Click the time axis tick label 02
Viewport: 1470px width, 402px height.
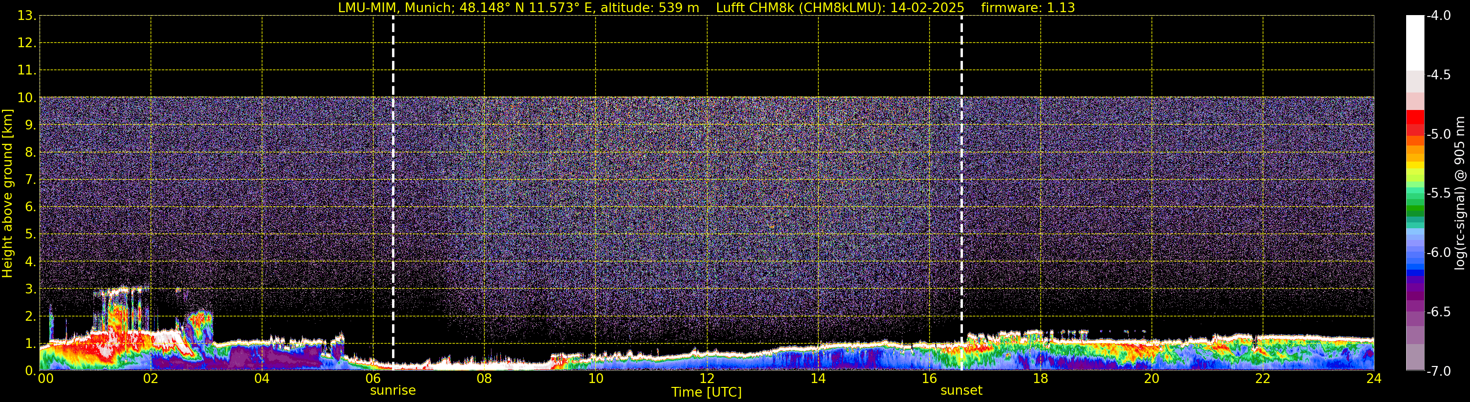click(x=151, y=379)
